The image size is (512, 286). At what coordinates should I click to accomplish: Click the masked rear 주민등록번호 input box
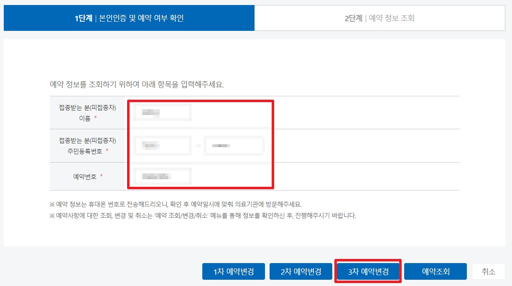234,146
